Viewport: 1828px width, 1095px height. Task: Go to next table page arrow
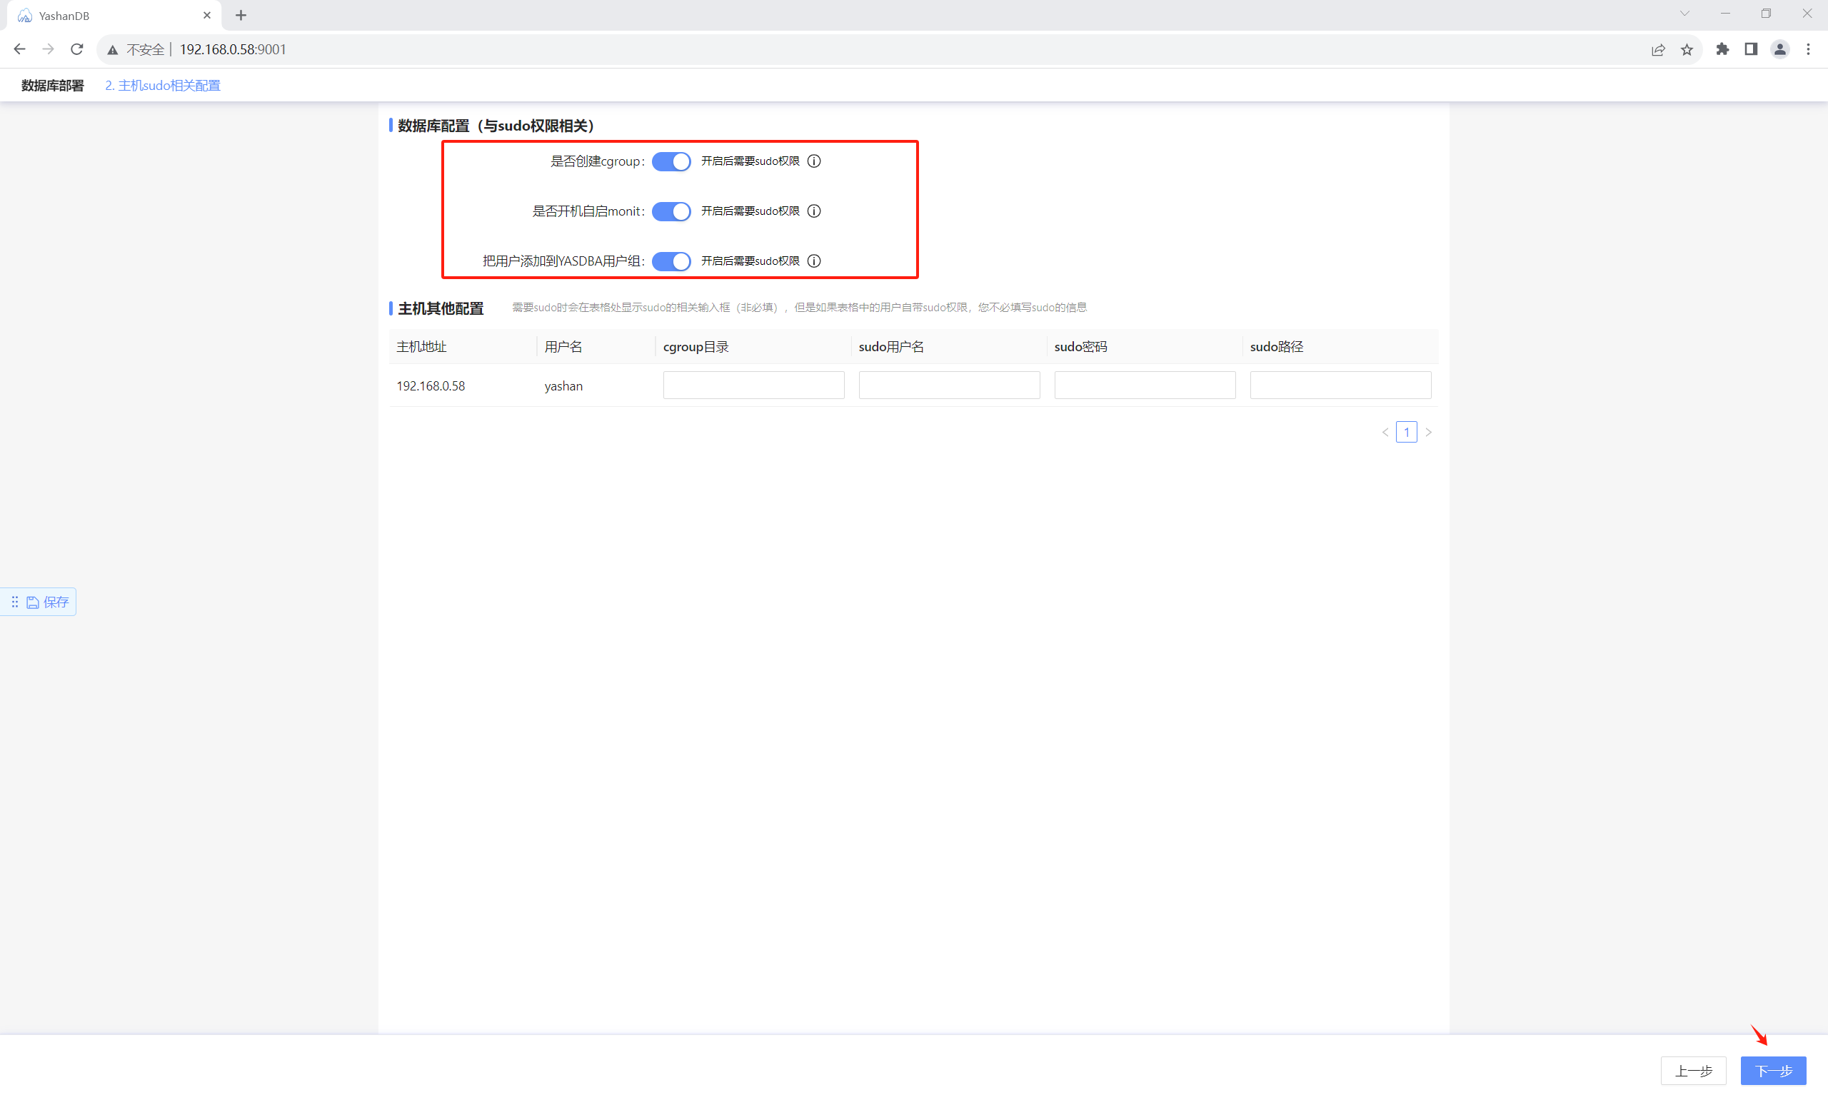pos(1428,432)
